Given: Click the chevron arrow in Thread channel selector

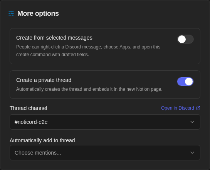Looking at the screenshot, I should (192, 122).
